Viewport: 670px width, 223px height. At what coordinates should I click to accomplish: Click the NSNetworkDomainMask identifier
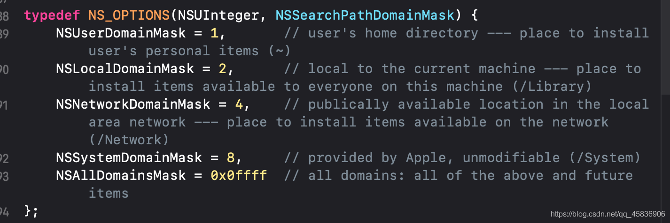click(x=133, y=104)
